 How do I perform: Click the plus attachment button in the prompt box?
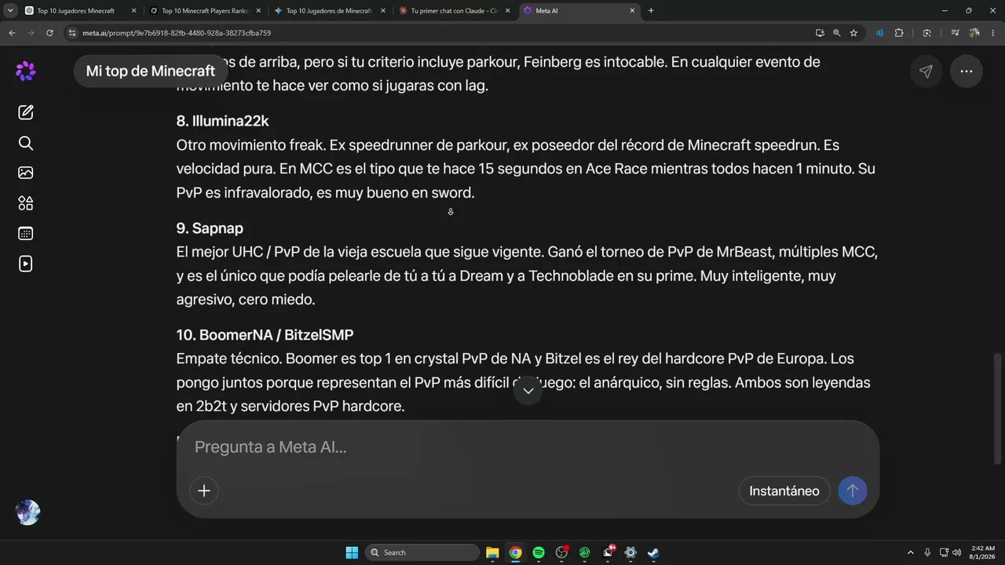pos(204,491)
